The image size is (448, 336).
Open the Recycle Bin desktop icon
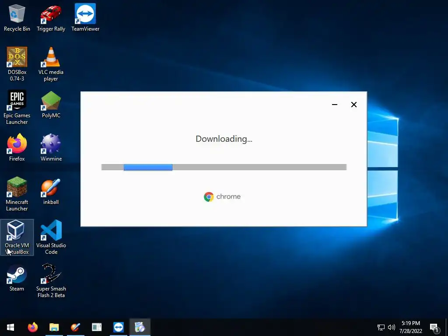coord(17,17)
